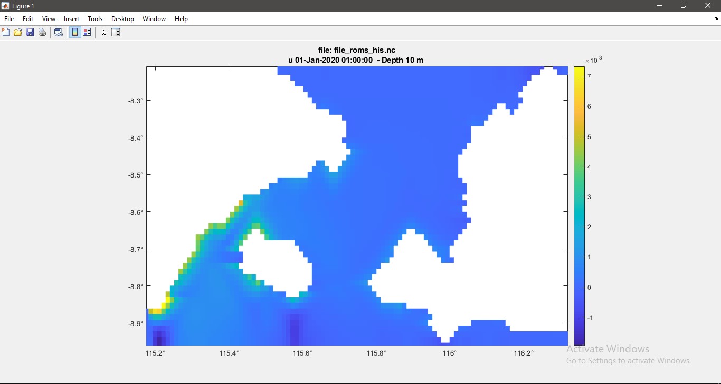Toggle the Insert Colorbar button off
The width and height of the screenshot is (721, 384).
75,33
